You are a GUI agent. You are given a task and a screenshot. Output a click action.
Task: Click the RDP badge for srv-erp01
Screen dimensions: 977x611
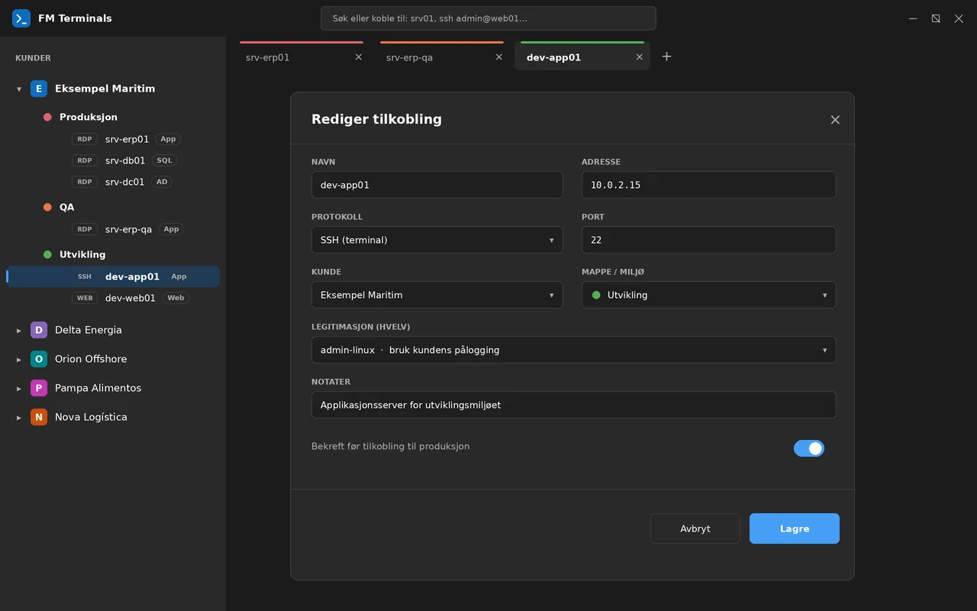click(x=84, y=139)
